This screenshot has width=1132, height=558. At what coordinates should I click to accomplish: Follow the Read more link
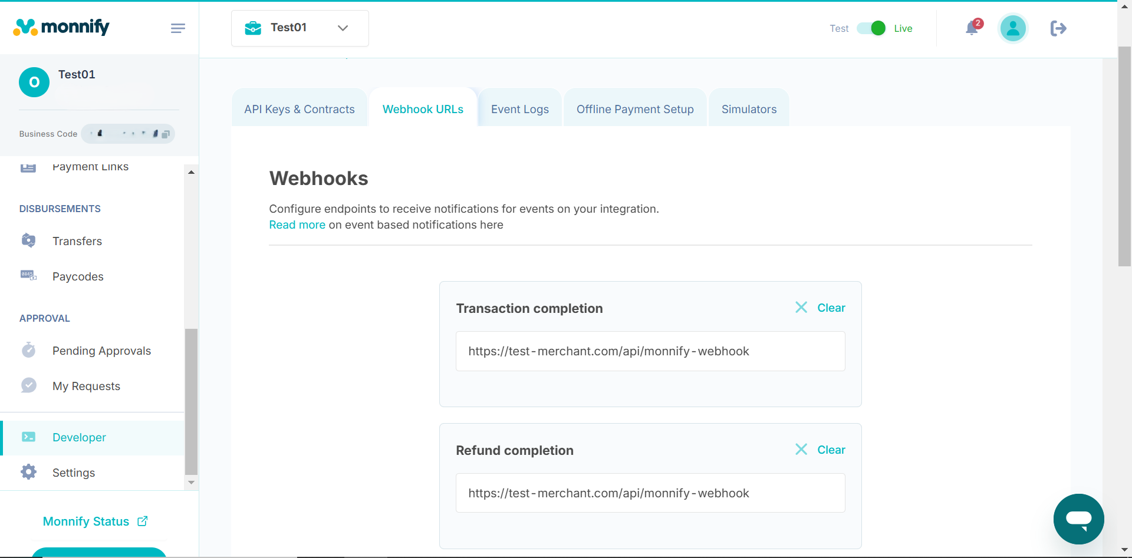point(297,224)
